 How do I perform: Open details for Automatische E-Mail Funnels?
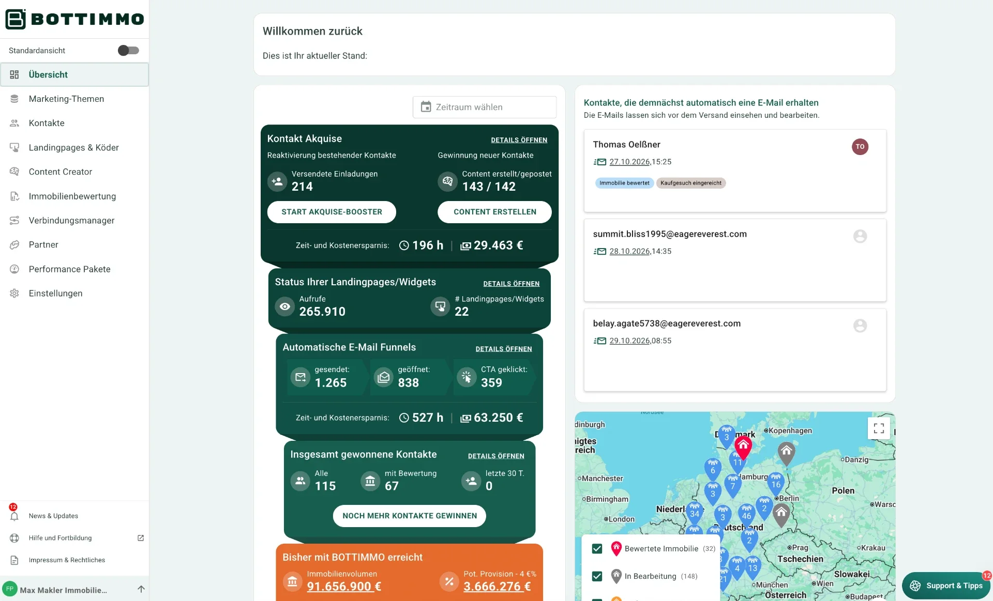tap(504, 349)
